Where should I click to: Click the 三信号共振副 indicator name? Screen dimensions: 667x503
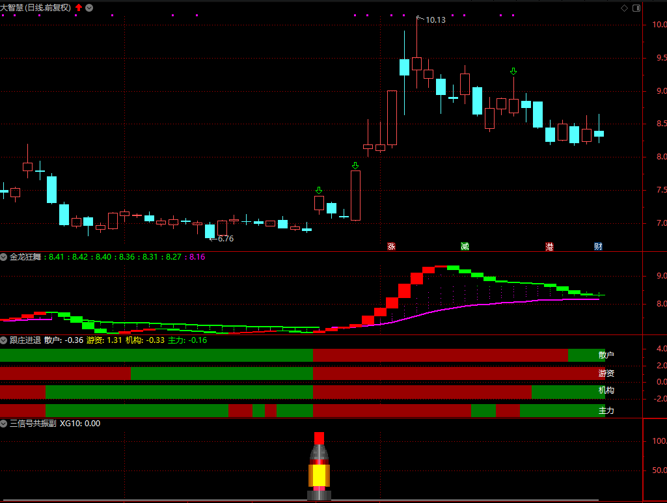pyautogui.click(x=33, y=424)
